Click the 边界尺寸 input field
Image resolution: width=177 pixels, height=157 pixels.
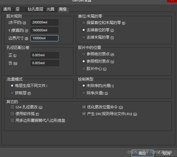(44, 38)
